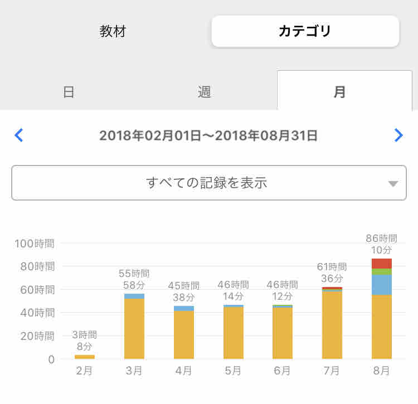Image resolution: width=418 pixels, height=404 pixels.
Task: Tap the 4月 orange bar segment
Action: (184, 335)
